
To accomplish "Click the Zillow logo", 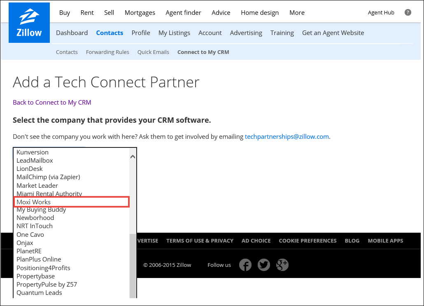I will click(29, 23).
